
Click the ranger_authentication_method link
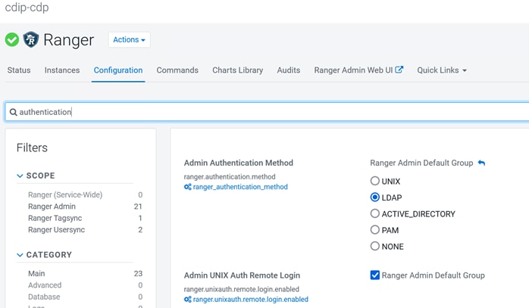click(240, 187)
